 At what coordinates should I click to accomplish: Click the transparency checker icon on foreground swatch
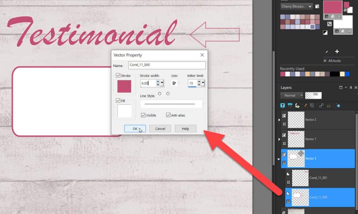[338, 16]
